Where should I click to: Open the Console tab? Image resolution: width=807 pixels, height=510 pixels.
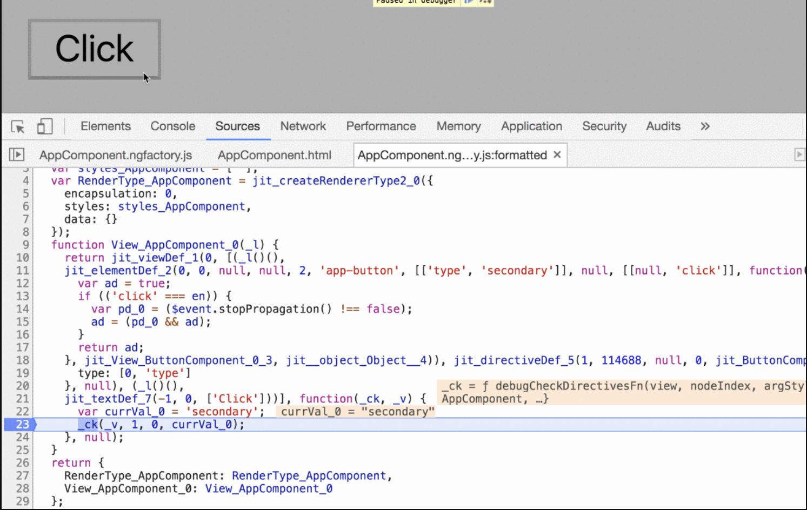(x=172, y=126)
